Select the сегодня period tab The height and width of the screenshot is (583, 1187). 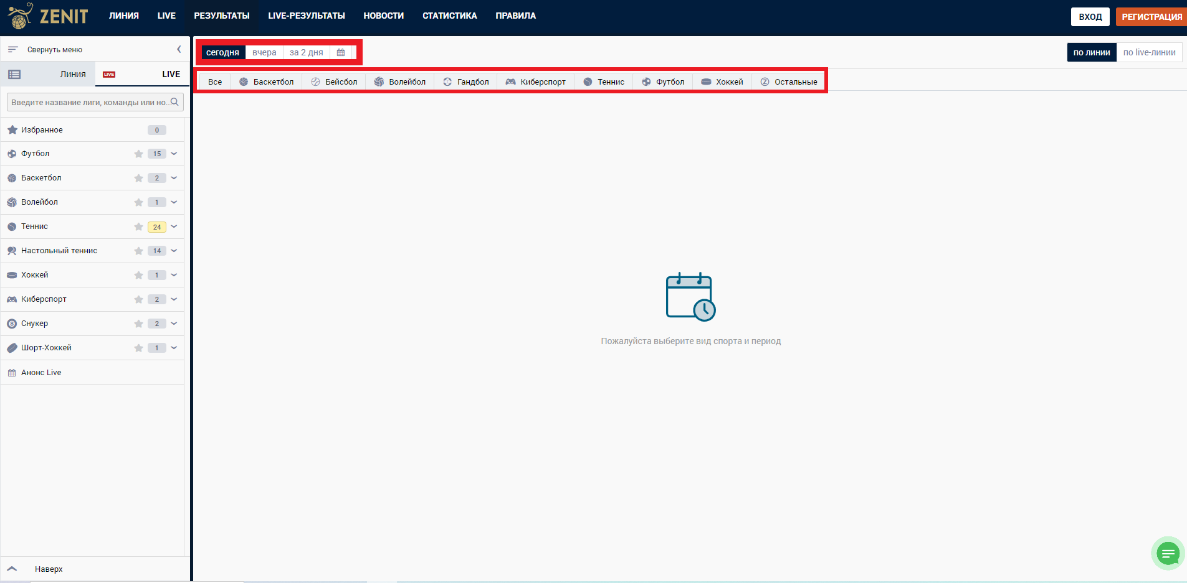222,52
